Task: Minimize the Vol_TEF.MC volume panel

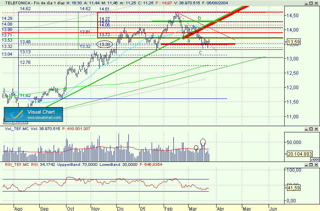Action: point(306,129)
